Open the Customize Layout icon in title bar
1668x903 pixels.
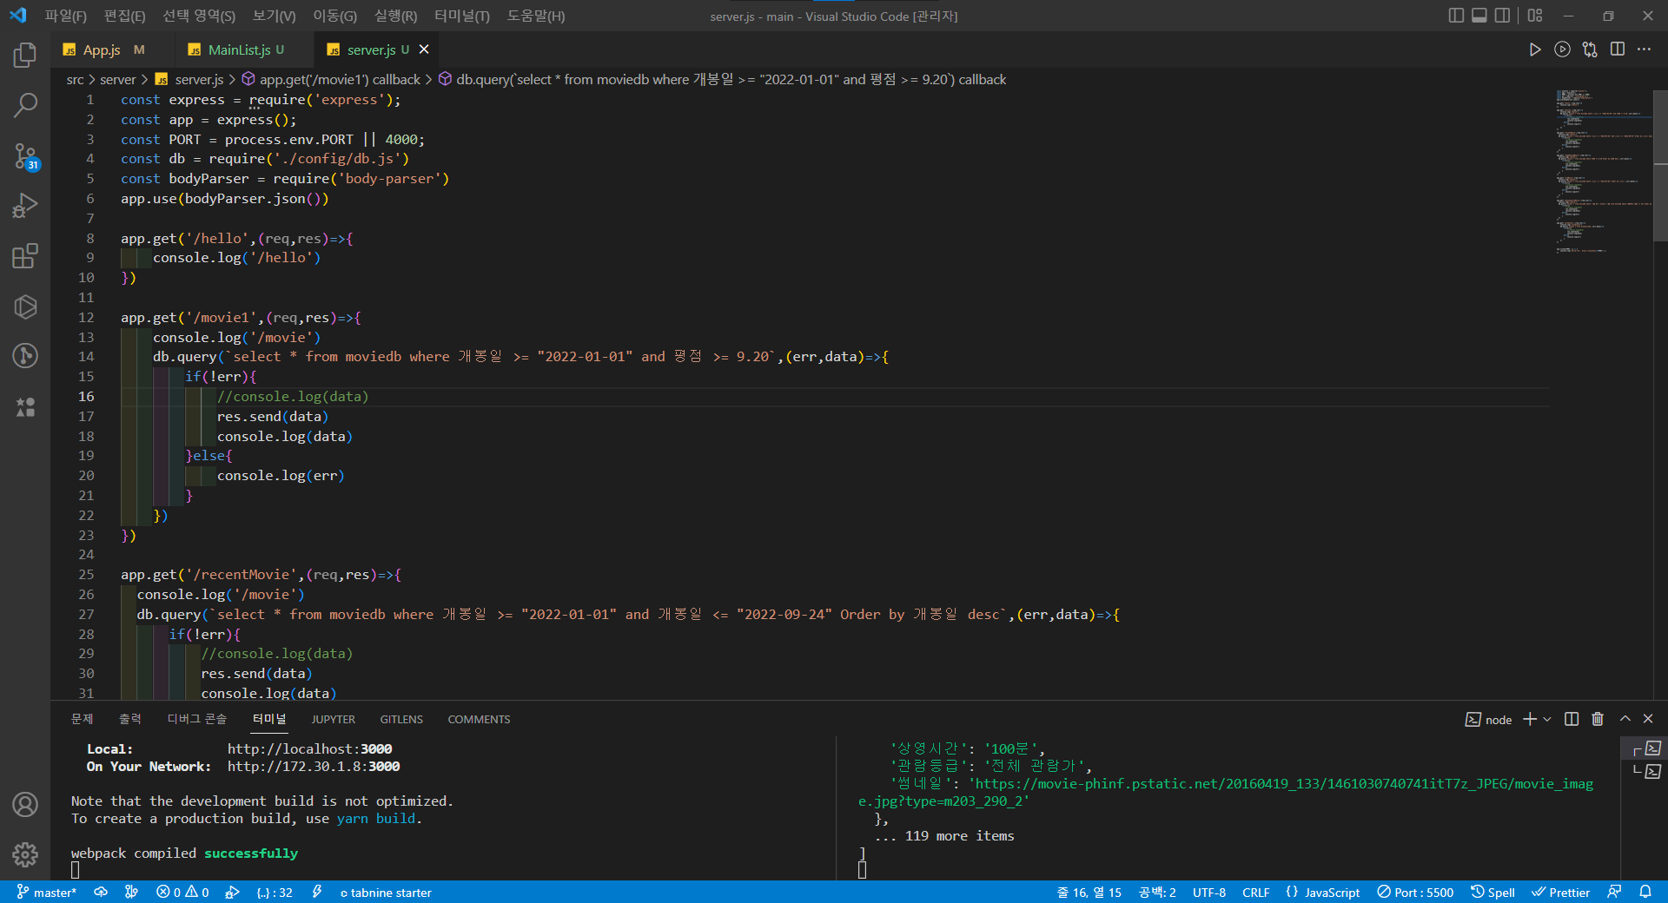1535,16
